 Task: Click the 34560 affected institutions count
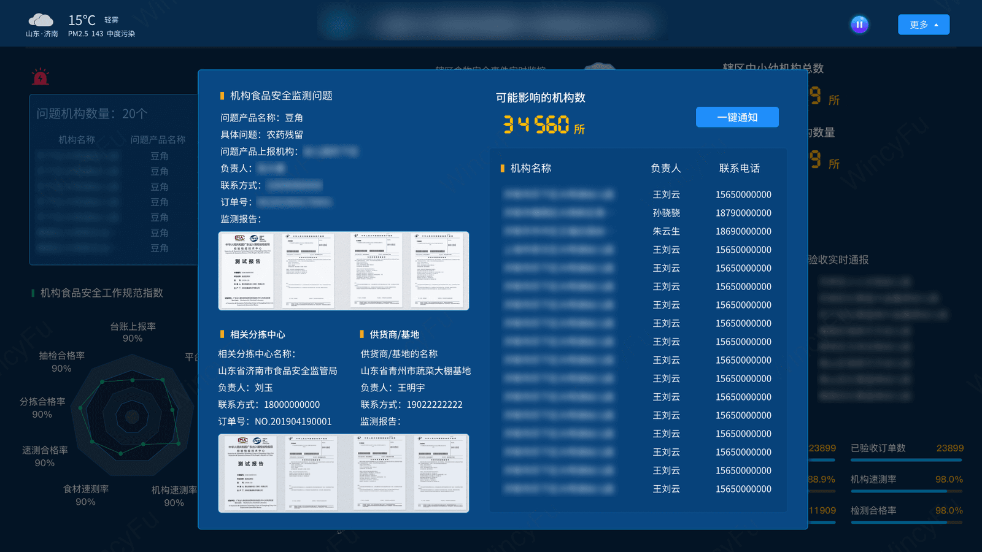coord(536,125)
